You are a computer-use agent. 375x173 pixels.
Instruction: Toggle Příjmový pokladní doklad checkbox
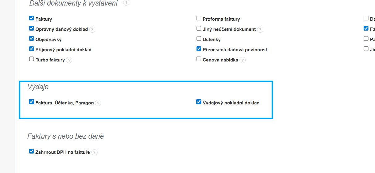pos(31,49)
